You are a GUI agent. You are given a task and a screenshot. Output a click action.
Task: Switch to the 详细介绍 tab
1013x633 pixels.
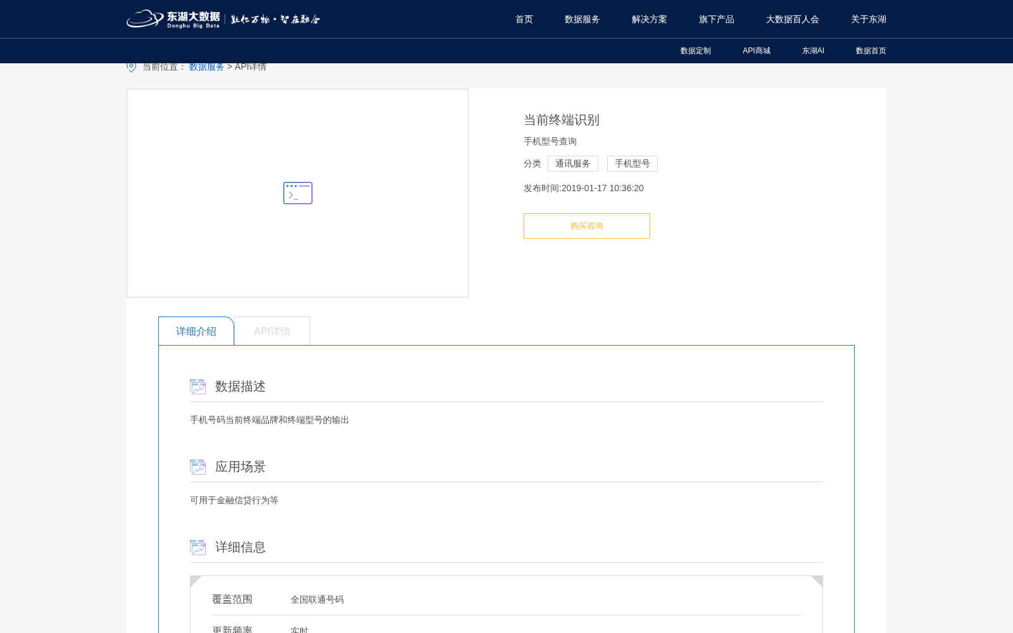click(x=196, y=331)
